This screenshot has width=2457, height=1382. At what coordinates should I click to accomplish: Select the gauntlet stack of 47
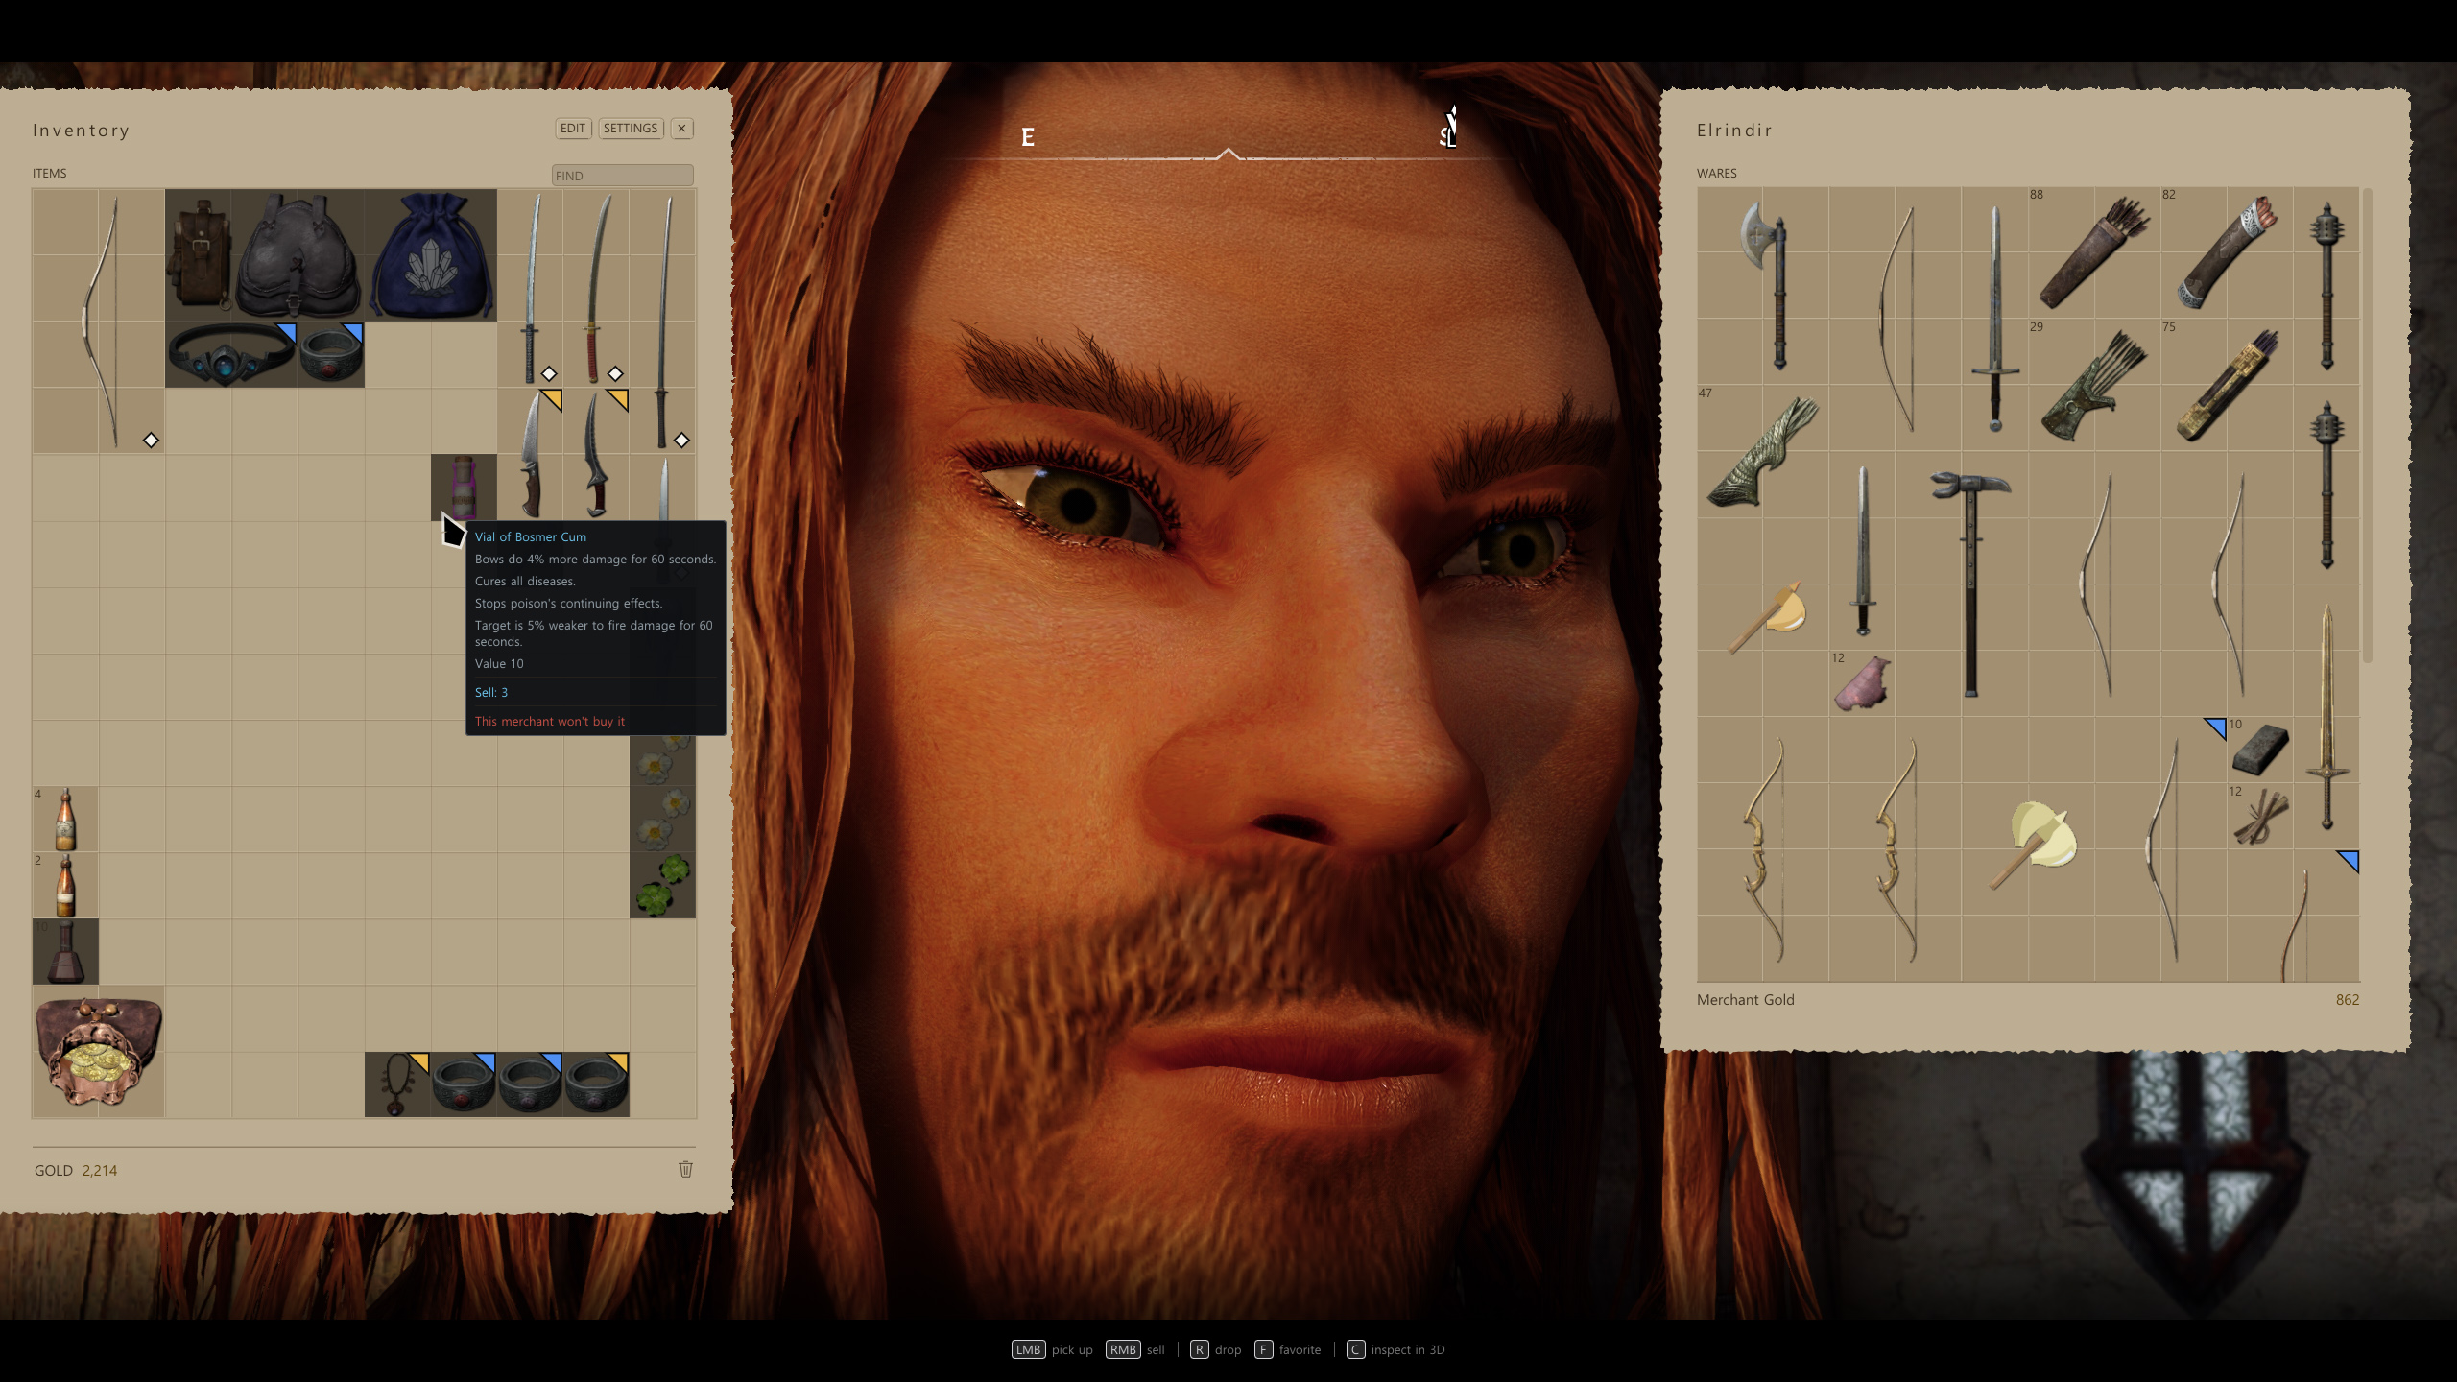tap(1764, 453)
